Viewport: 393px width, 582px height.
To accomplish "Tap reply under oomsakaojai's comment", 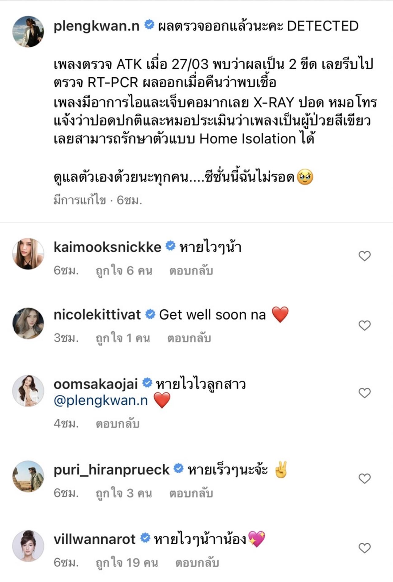I will tap(118, 424).
